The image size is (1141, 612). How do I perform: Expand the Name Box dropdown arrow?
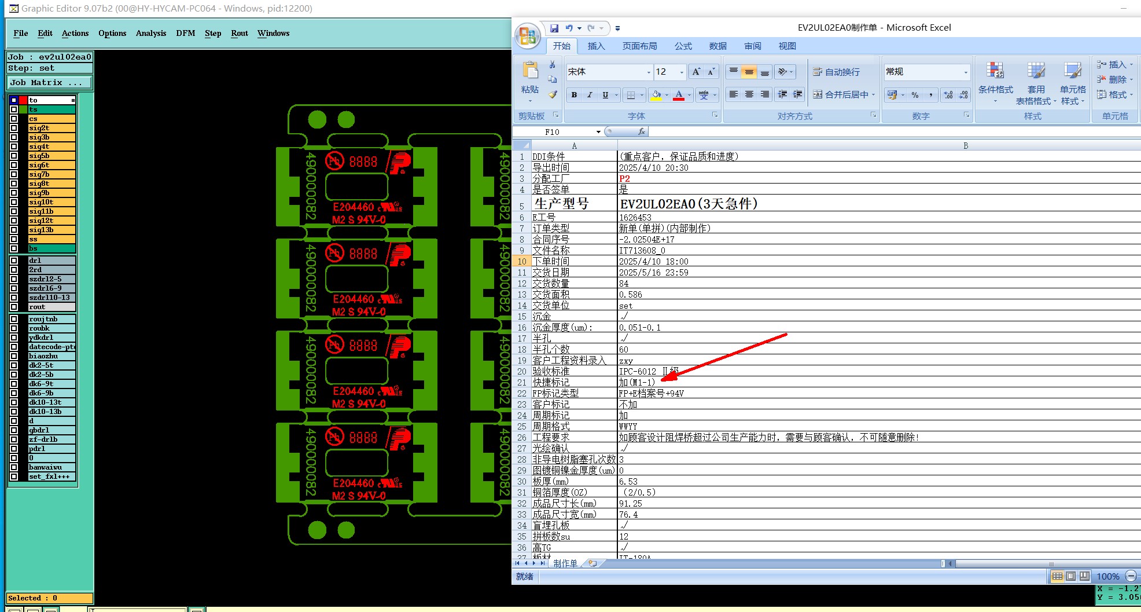(x=598, y=132)
